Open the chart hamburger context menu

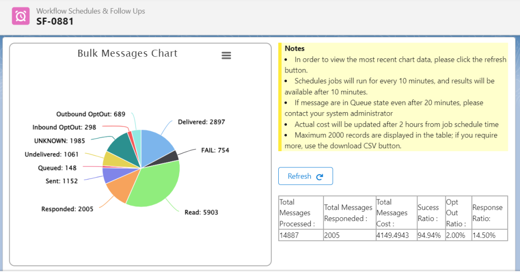(226, 55)
